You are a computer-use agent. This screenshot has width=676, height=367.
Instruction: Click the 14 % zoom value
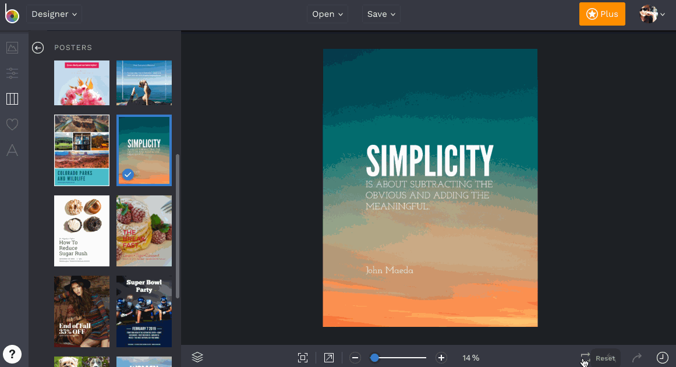point(471,358)
